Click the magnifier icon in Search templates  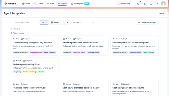tap(13, 22)
